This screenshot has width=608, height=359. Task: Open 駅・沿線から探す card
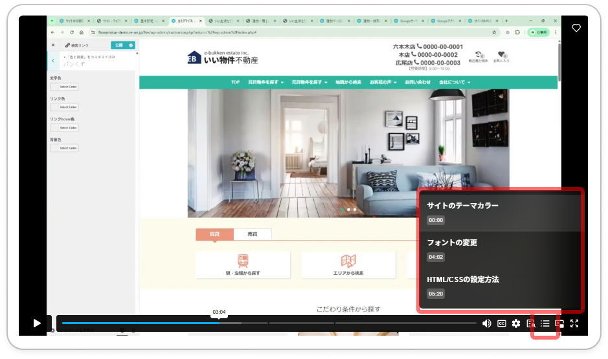click(243, 265)
